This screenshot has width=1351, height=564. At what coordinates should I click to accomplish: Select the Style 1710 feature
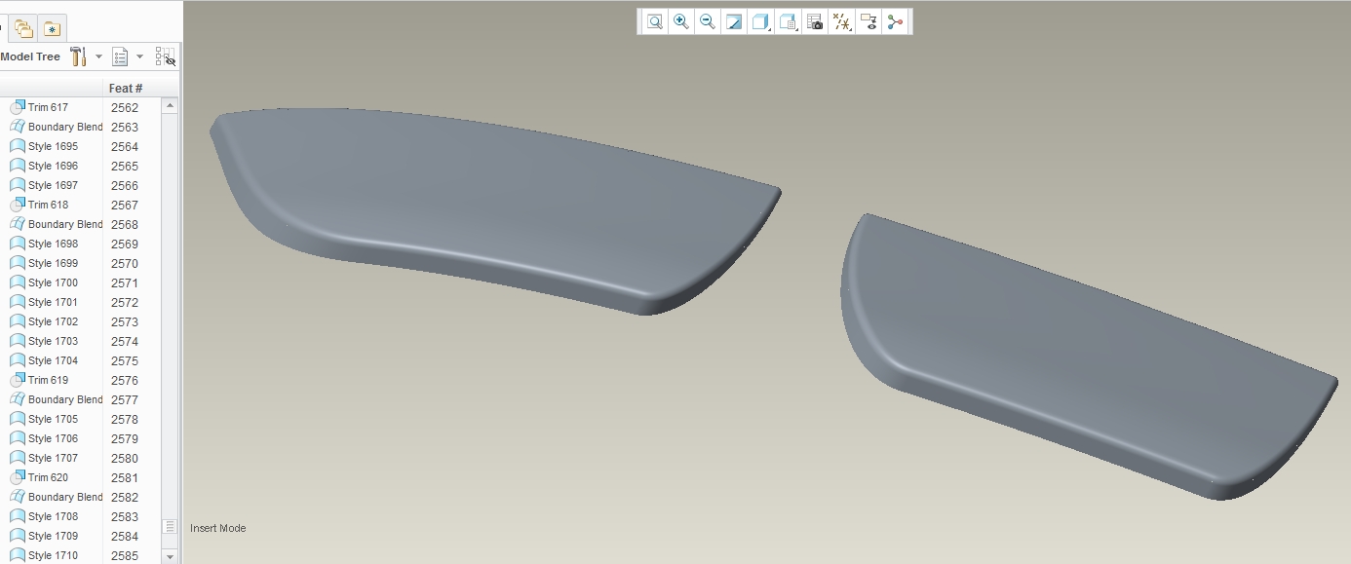tap(53, 555)
